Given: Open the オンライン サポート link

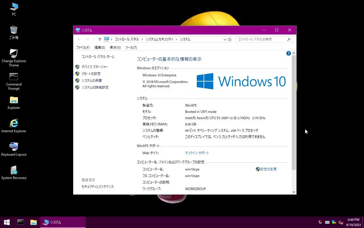Looking at the screenshot, I should pos(197,153).
